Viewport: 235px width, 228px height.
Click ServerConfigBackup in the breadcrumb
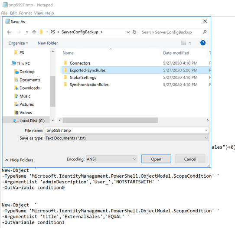80,32
